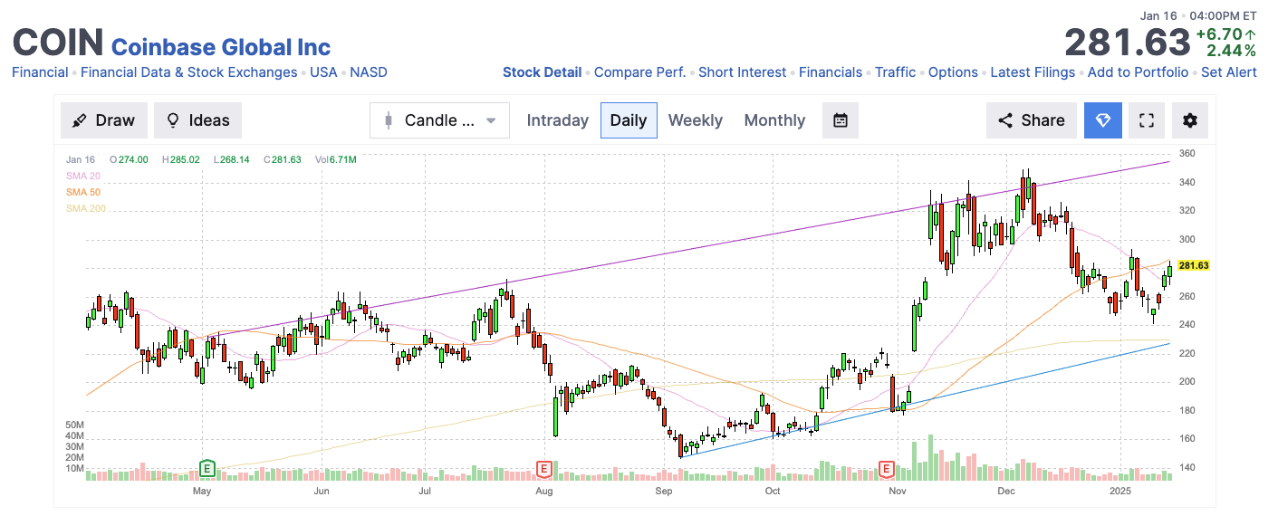Switch to Monthly timeframe

point(774,120)
